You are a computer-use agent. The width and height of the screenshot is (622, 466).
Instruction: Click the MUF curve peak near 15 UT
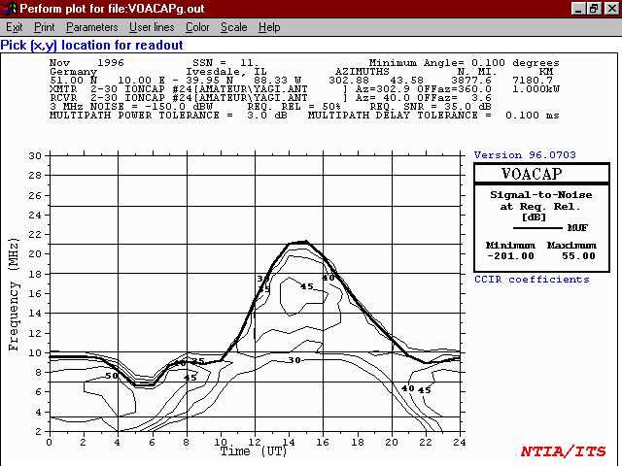(x=305, y=242)
